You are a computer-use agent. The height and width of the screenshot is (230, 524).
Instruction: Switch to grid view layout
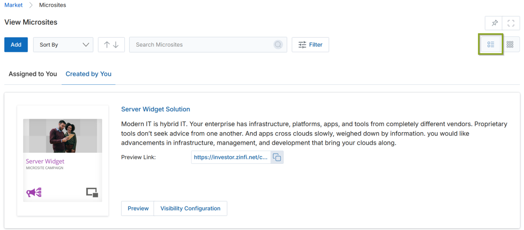click(x=510, y=44)
